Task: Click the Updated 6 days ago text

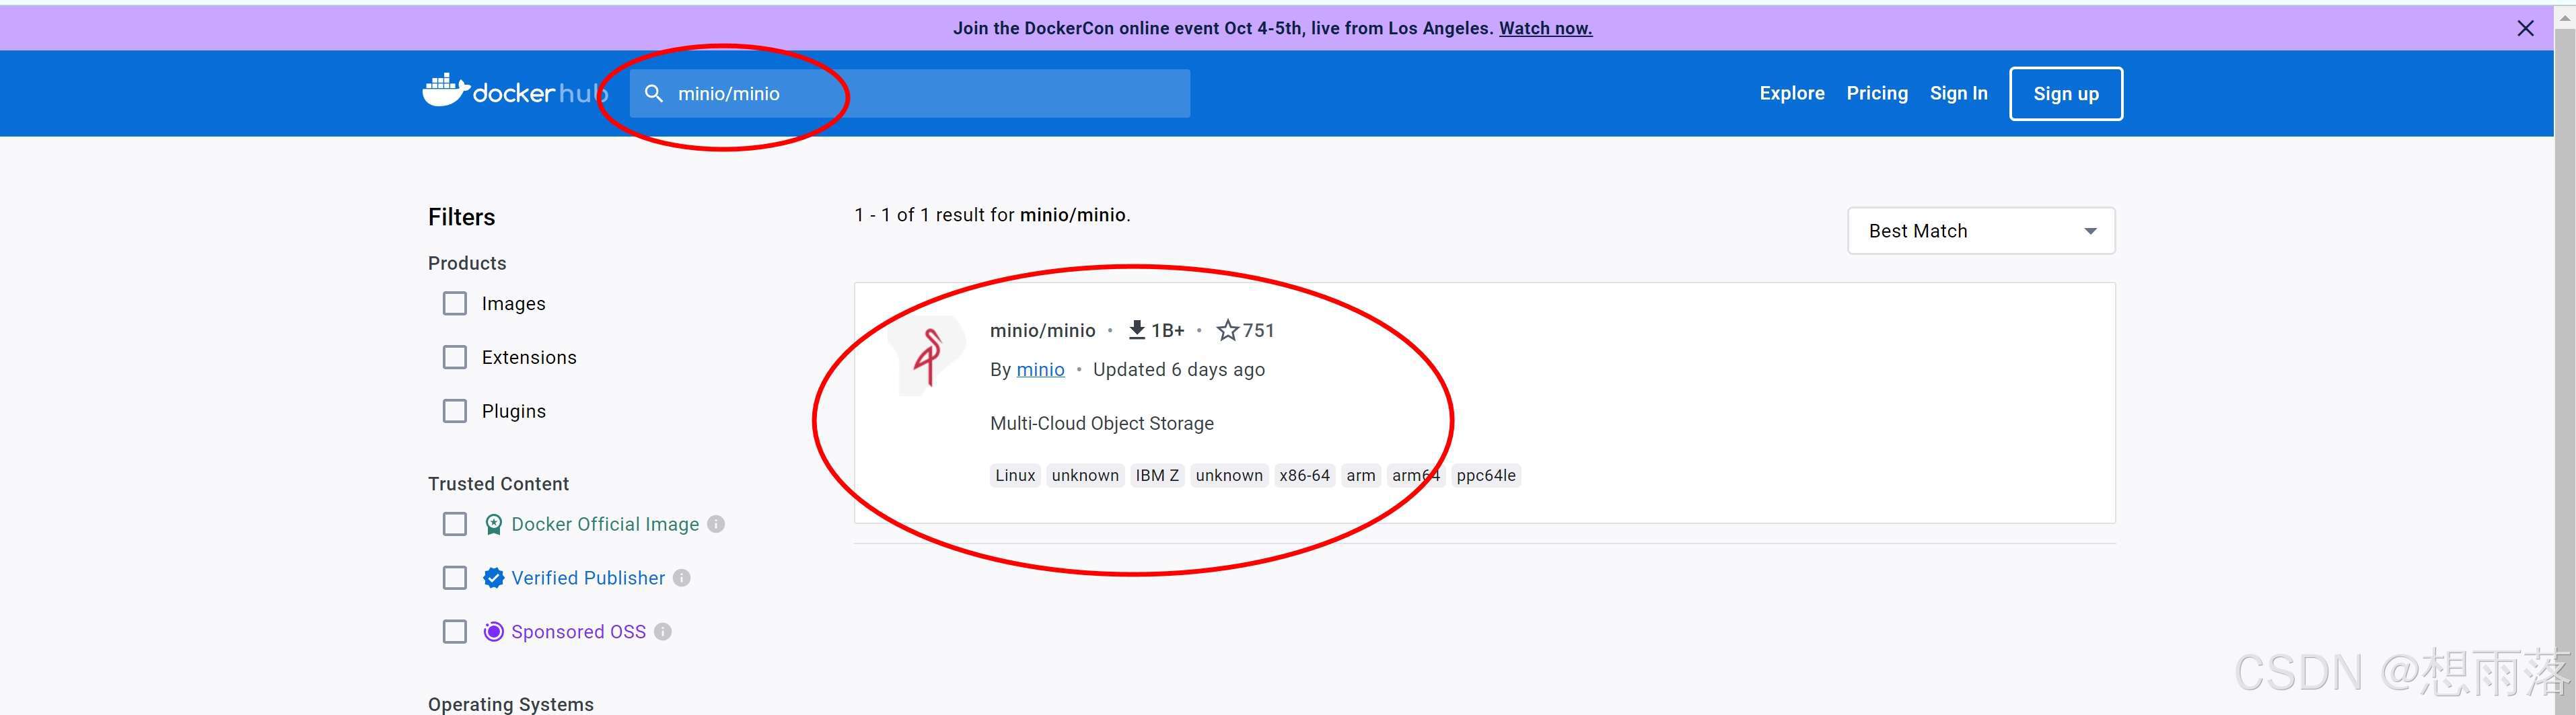Action: pos(1179,370)
